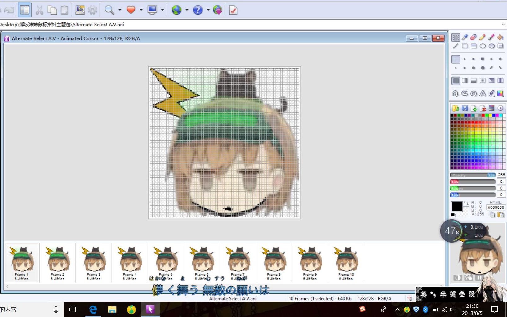Image resolution: width=507 pixels, height=317 pixels.
Task: Click the checkmark document toolbar icon
Action: point(233,10)
